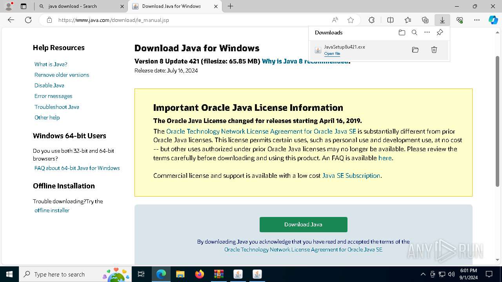Open Collections icon in toolbar
The width and height of the screenshot is (502, 282).
[425, 20]
